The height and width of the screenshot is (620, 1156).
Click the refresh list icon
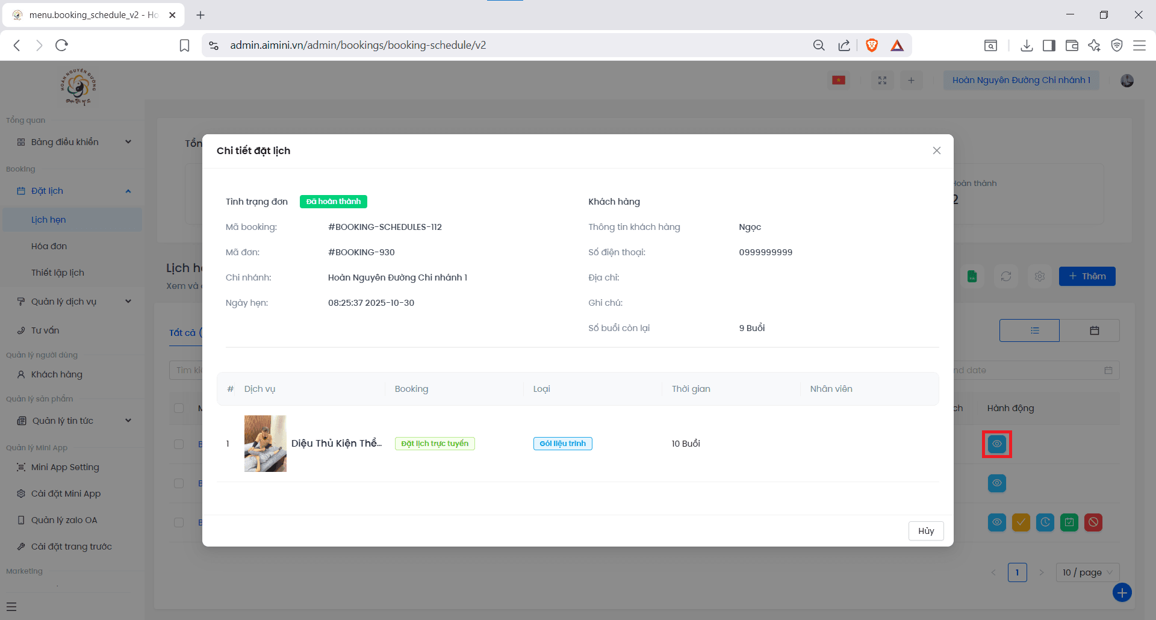click(1005, 276)
